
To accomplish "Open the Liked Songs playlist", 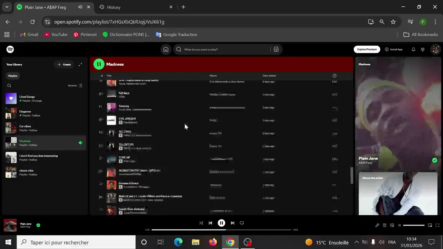I will click(x=45, y=99).
